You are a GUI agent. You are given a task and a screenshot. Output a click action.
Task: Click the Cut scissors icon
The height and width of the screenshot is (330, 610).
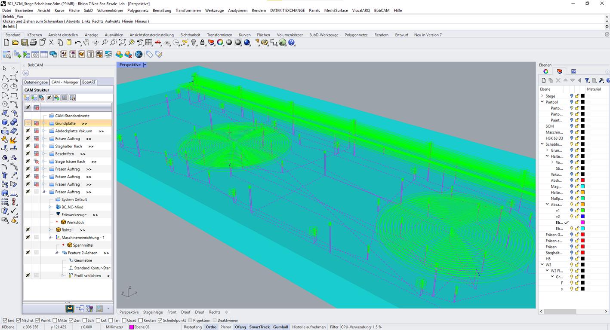pos(51,43)
